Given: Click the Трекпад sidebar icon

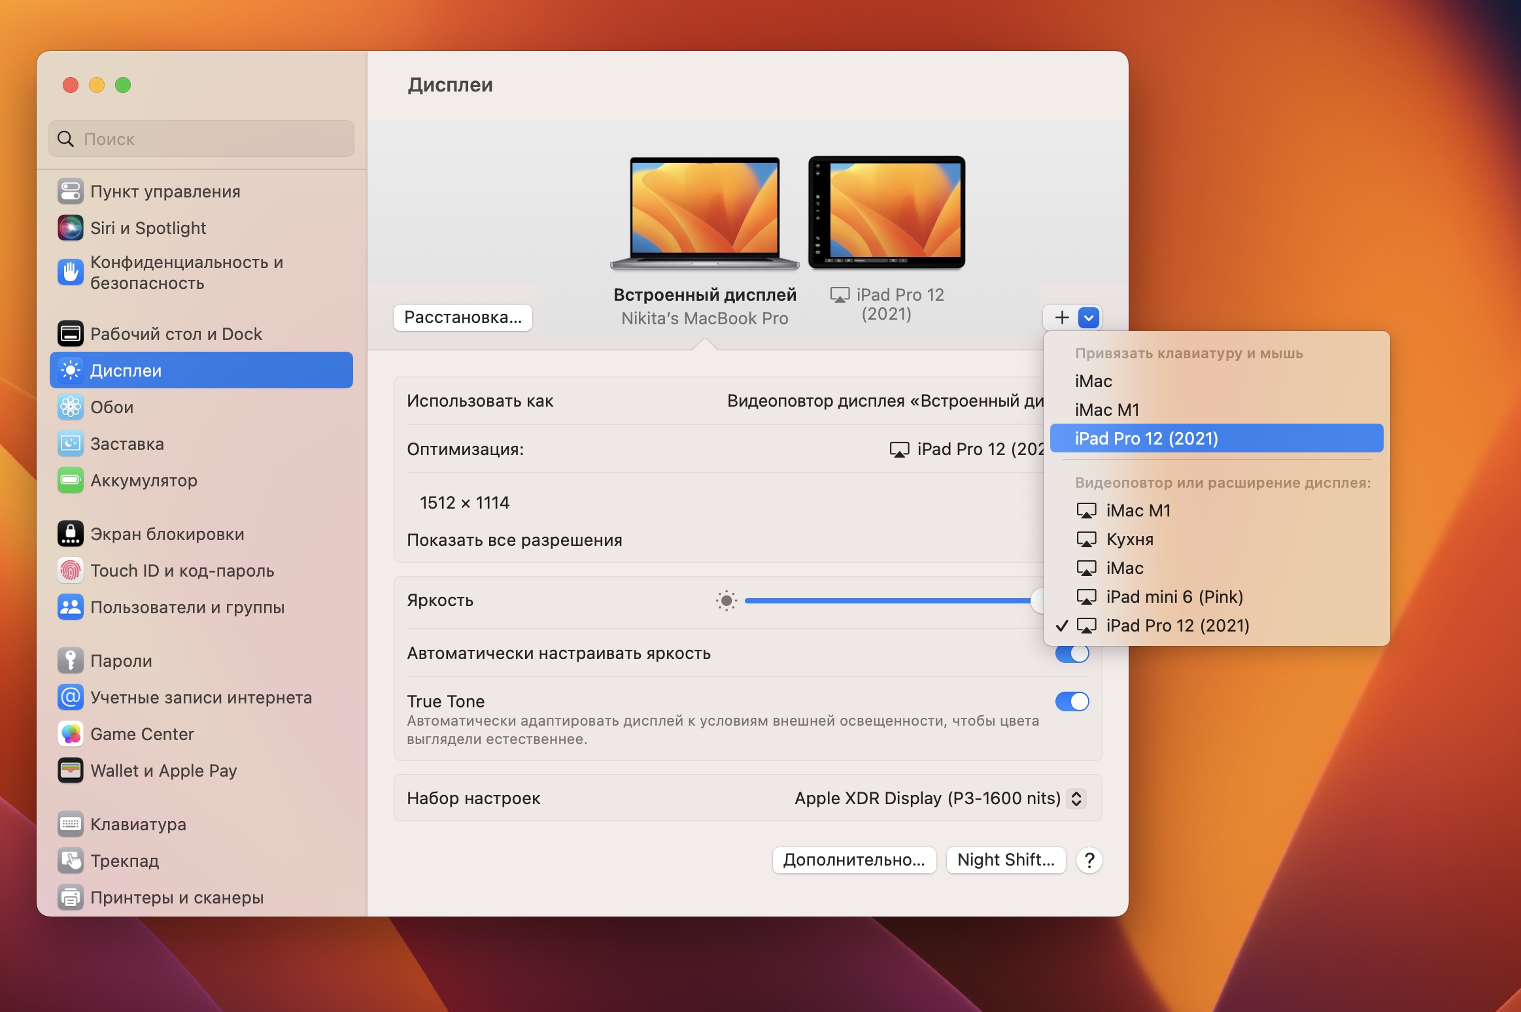Looking at the screenshot, I should pyautogui.click(x=70, y=861).
